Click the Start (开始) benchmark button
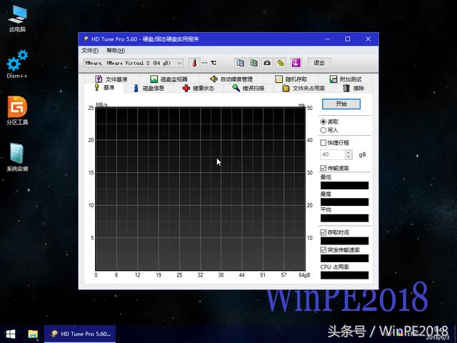The height and width of the screenshot is (343, 457). point(341,104)
